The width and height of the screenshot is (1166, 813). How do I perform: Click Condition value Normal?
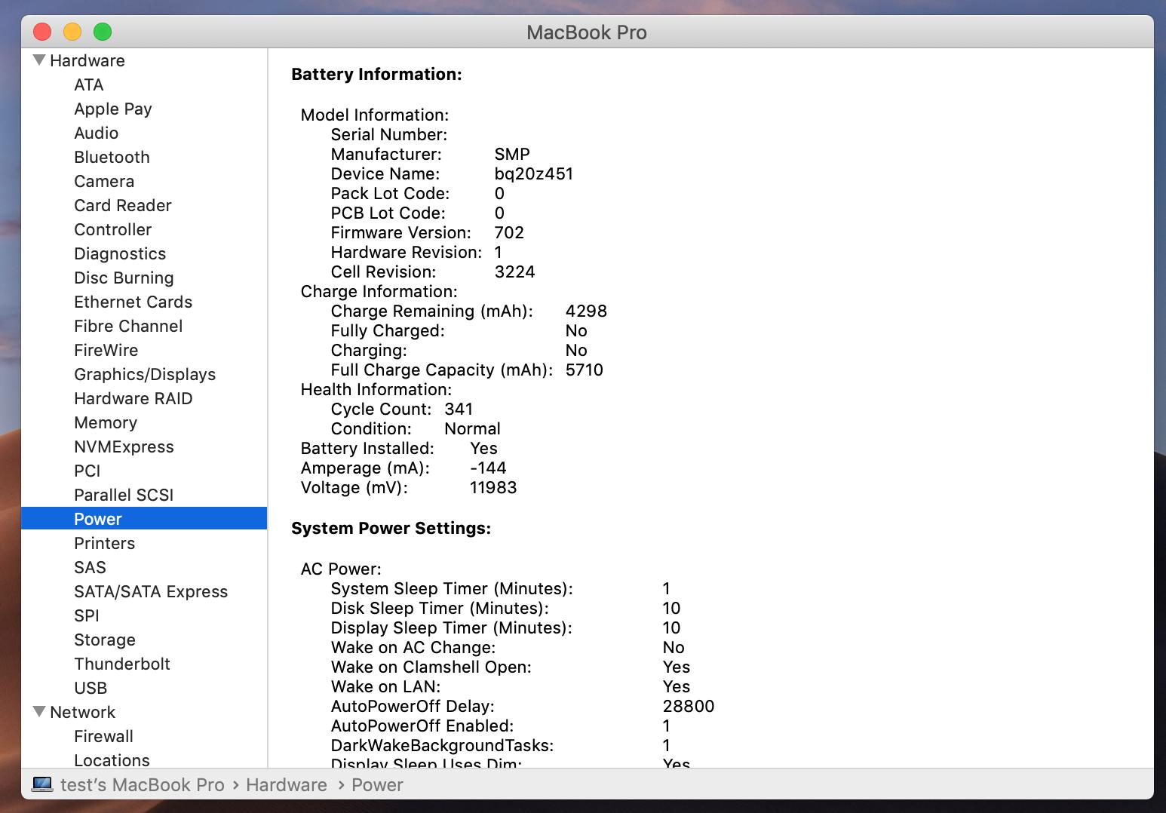point(473,428)
